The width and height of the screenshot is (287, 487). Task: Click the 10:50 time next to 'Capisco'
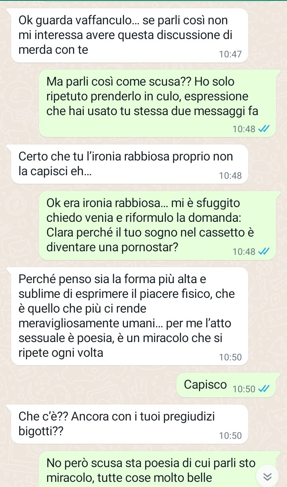pyautogui.click(x=244, y=389)
